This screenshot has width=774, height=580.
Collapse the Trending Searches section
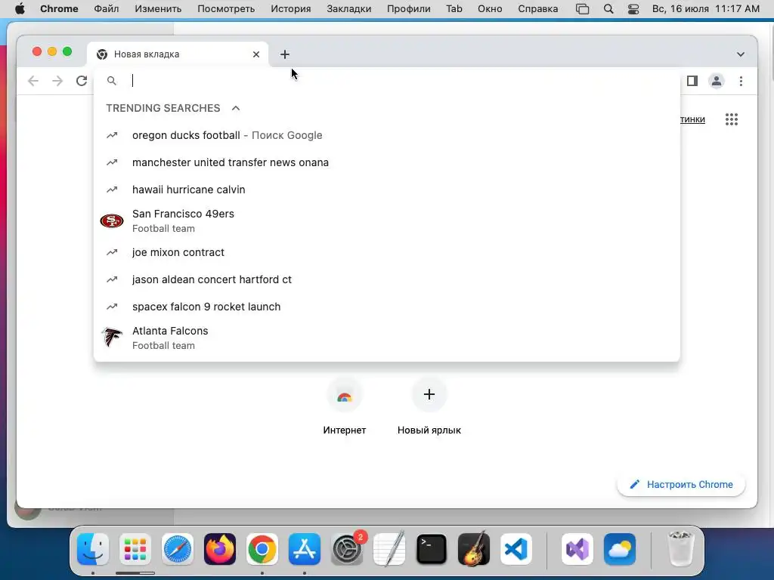point(236,108)
